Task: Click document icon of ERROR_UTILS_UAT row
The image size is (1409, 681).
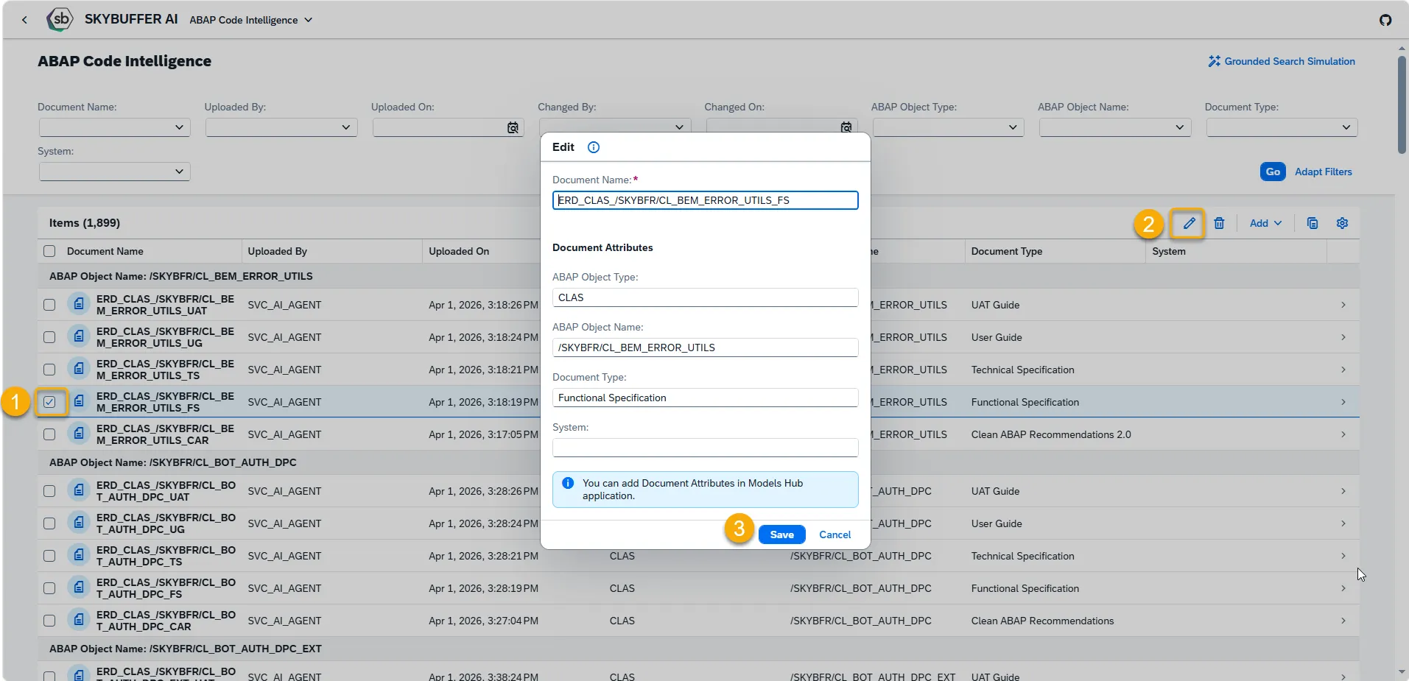Action: pos(79,304)
